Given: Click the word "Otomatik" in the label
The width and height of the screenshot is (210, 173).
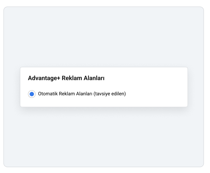Looking at the screenshot, I should point(48,94).
